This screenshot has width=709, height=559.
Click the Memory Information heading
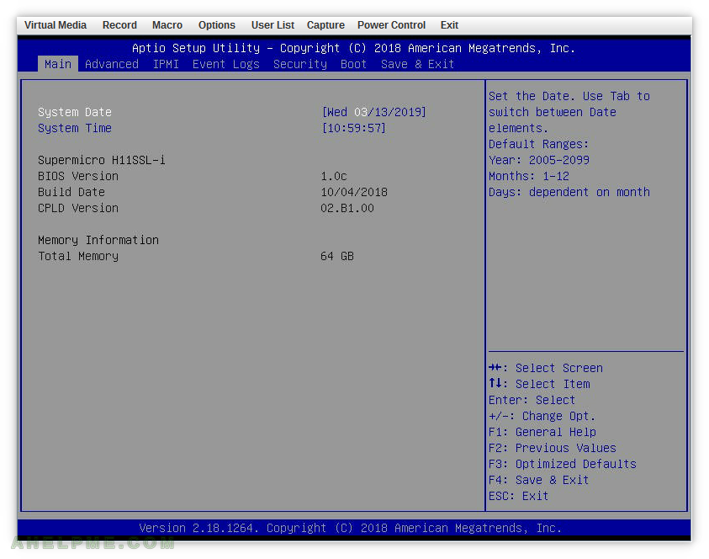tap(98, 240)
